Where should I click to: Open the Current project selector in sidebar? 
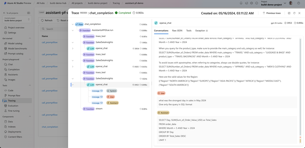[x=17, y=19]
